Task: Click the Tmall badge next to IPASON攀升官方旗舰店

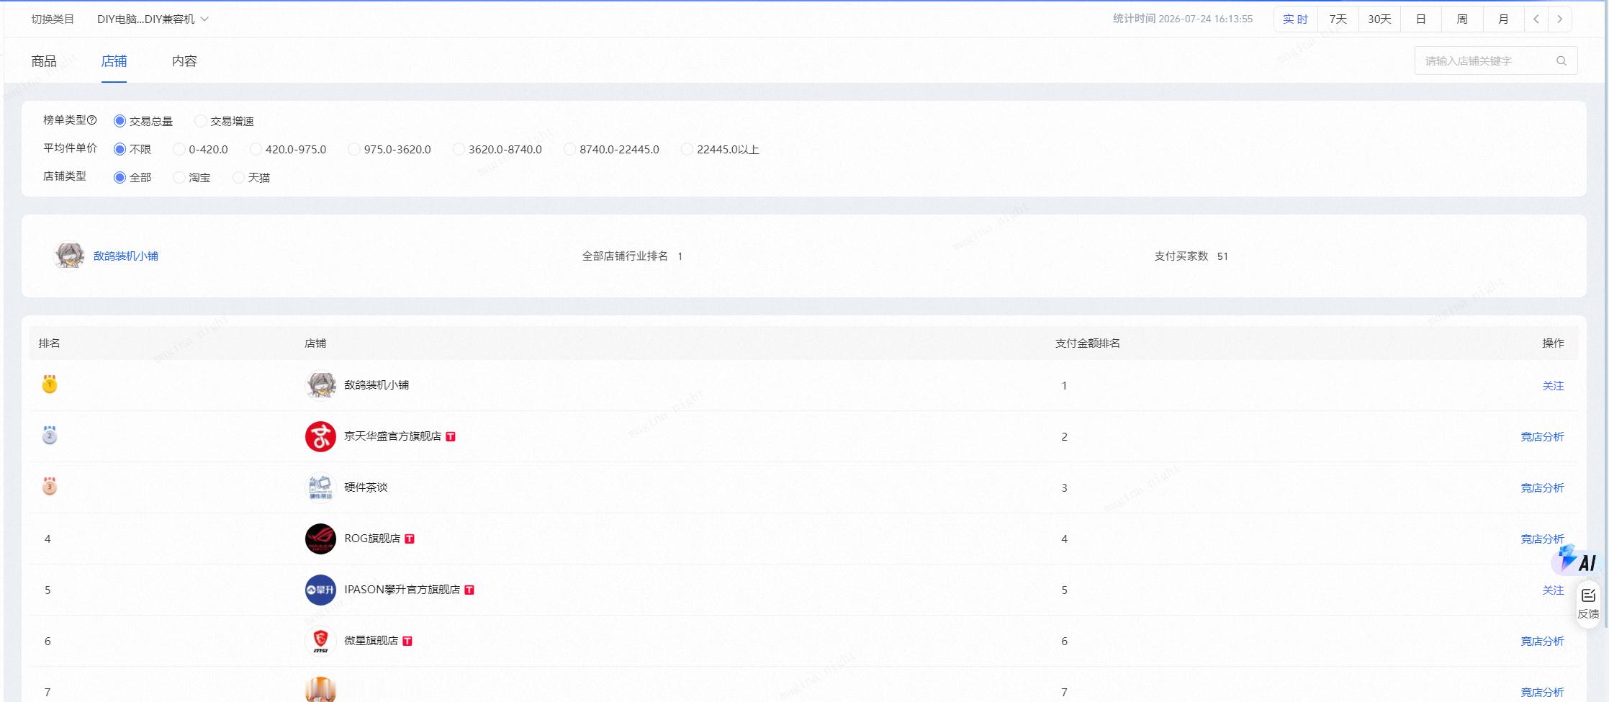Action: (x=469, y=590)
